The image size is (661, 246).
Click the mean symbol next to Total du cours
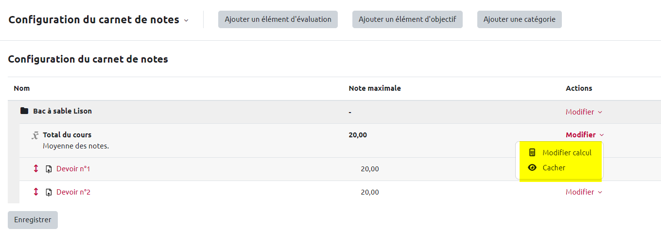(35, 135)
